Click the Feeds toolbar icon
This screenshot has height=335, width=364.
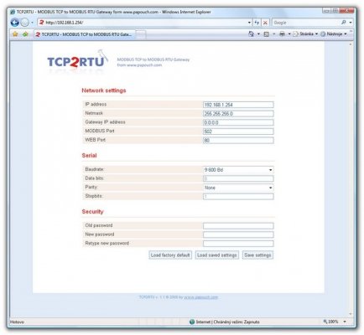[x=267, y=34]
